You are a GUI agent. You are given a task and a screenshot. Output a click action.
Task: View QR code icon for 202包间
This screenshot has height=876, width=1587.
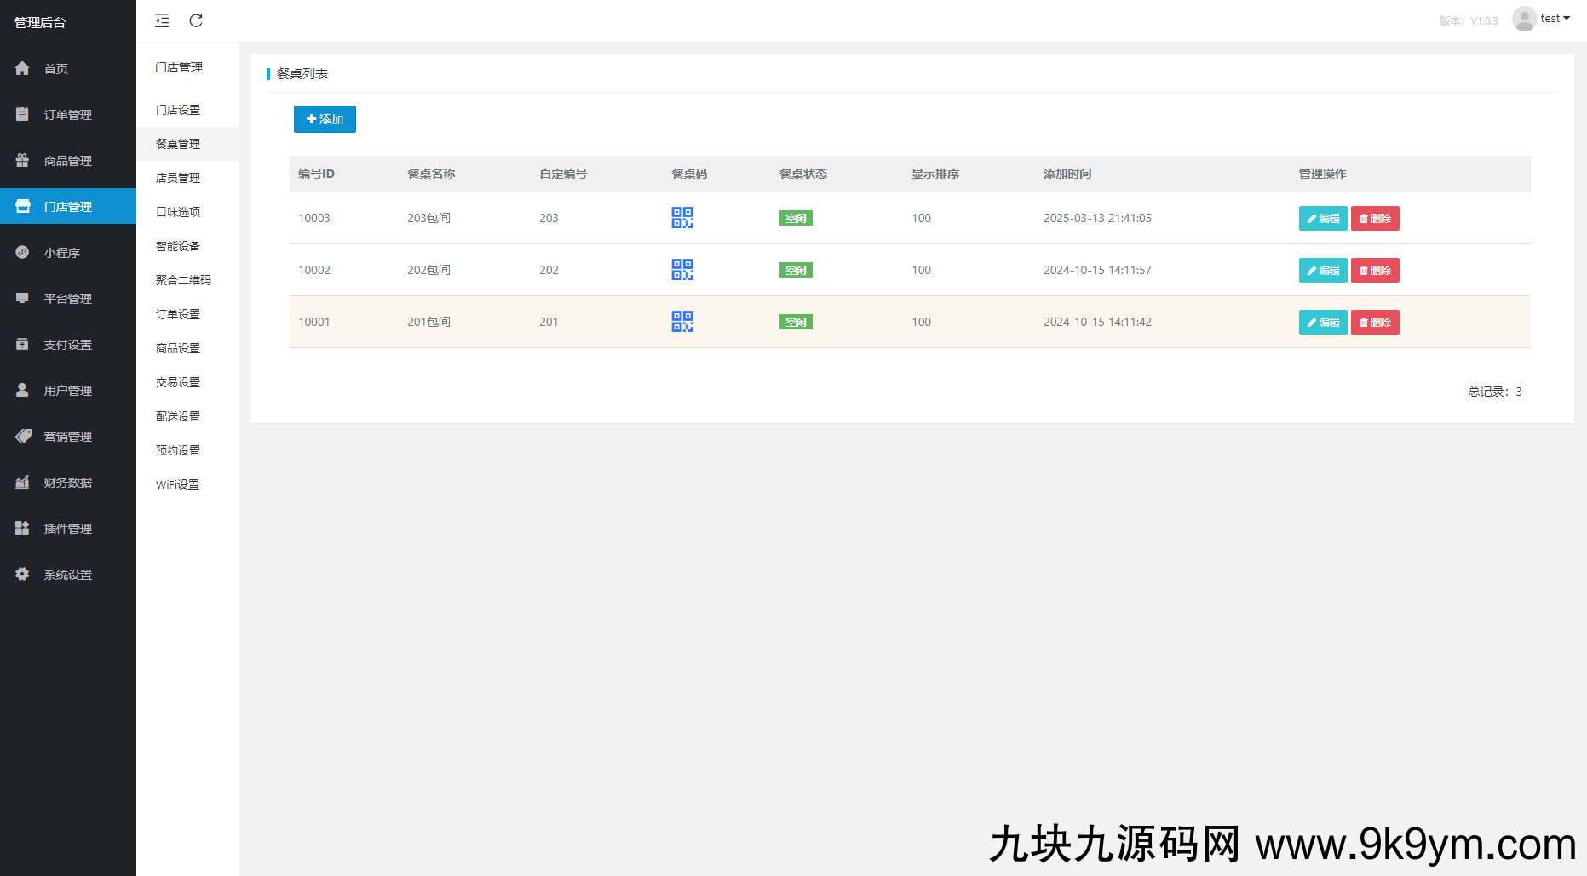(x=682, y=270)
